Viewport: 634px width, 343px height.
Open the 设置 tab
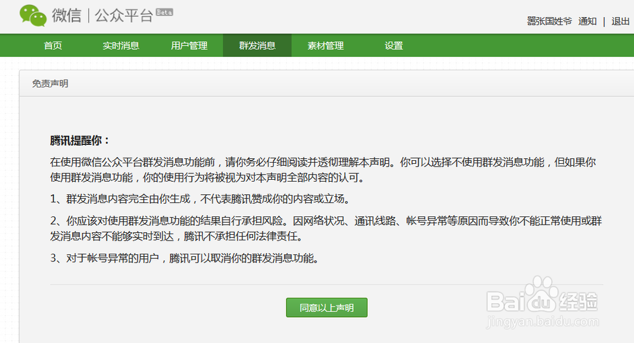point(394,46)
